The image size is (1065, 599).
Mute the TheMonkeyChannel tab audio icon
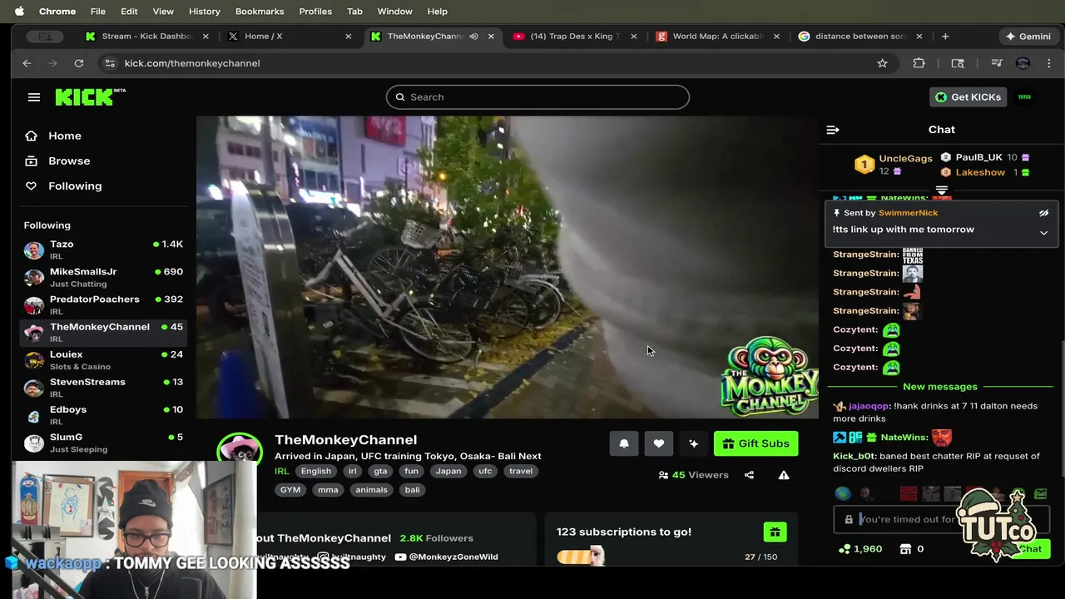[473, 37]
